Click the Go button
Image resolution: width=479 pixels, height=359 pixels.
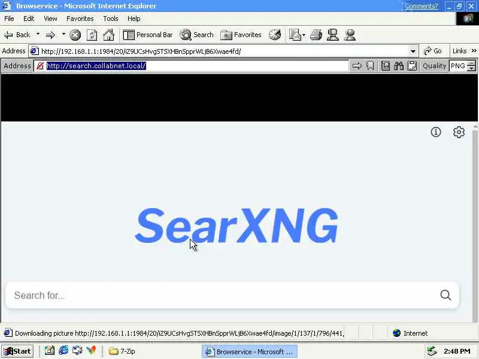point(433,51)
